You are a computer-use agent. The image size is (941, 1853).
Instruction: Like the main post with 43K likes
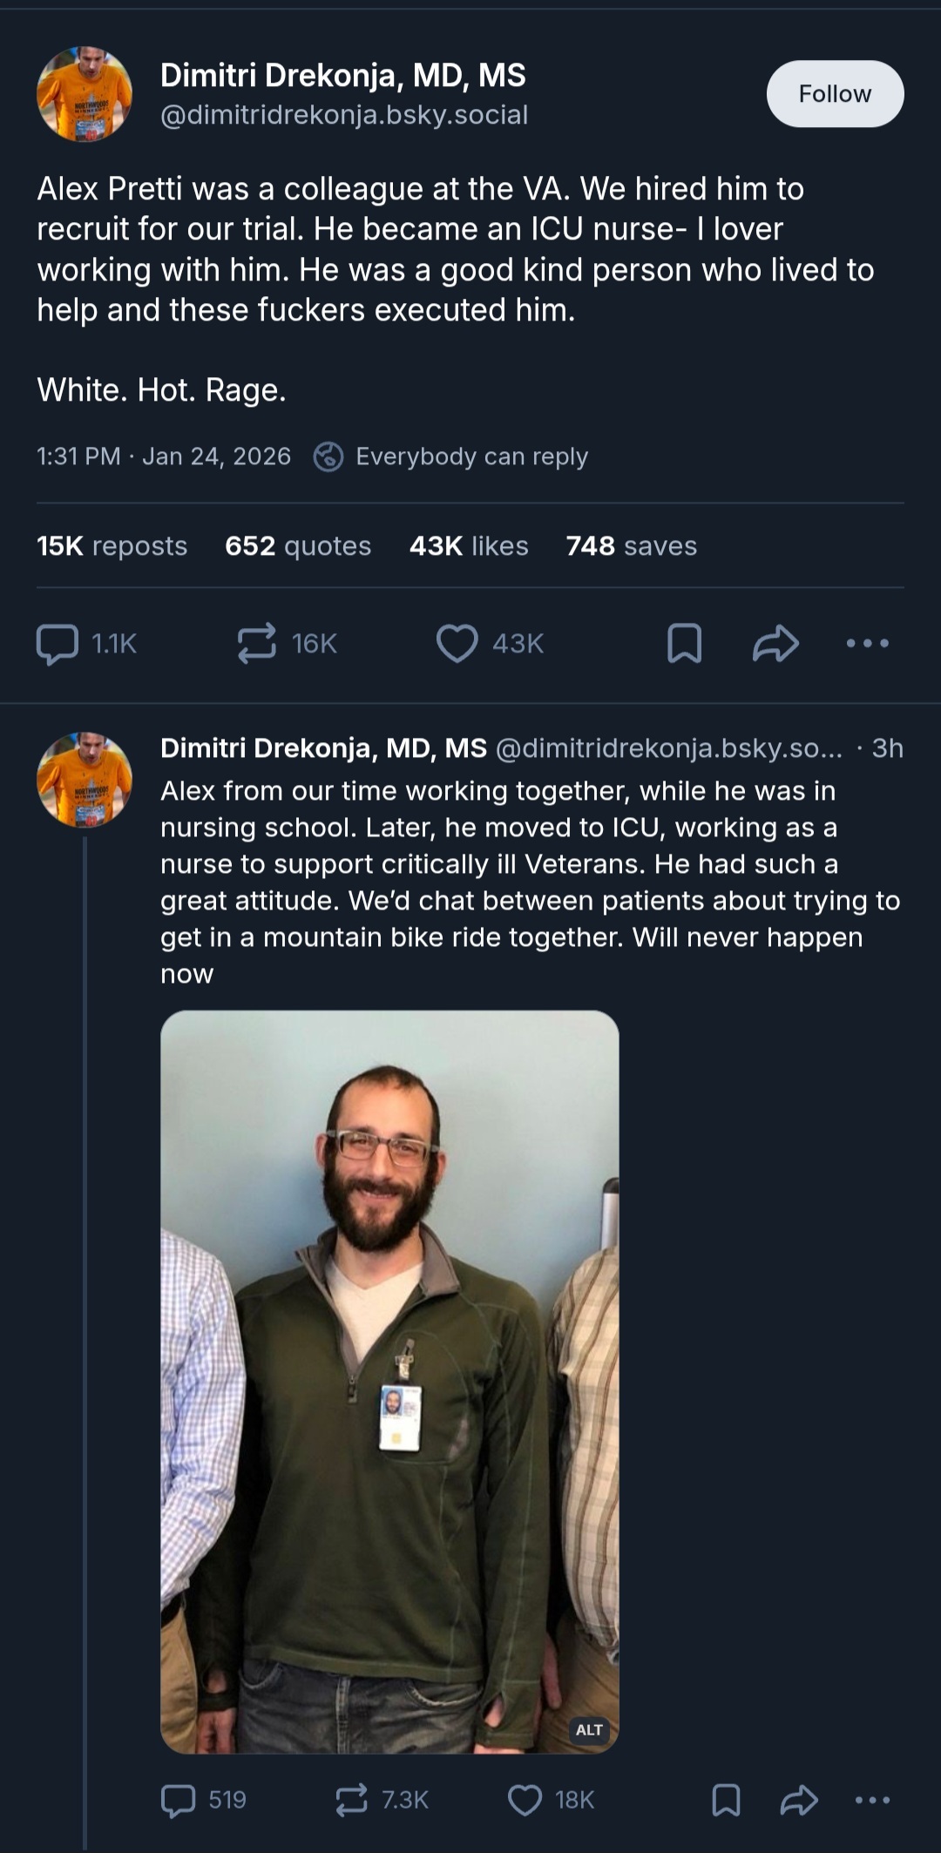tap(457, 644)
